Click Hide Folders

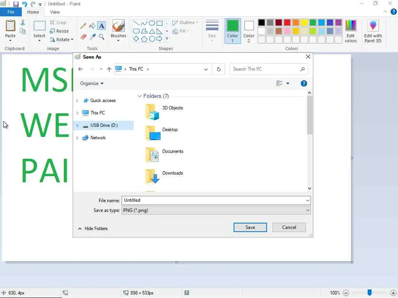point(93,229)
